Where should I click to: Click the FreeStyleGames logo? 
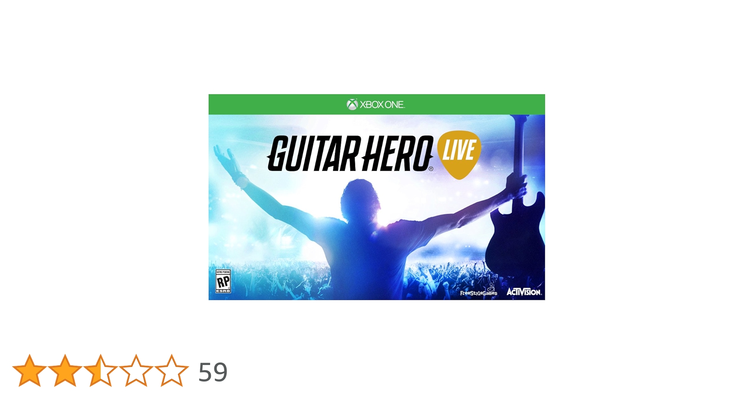478,292
